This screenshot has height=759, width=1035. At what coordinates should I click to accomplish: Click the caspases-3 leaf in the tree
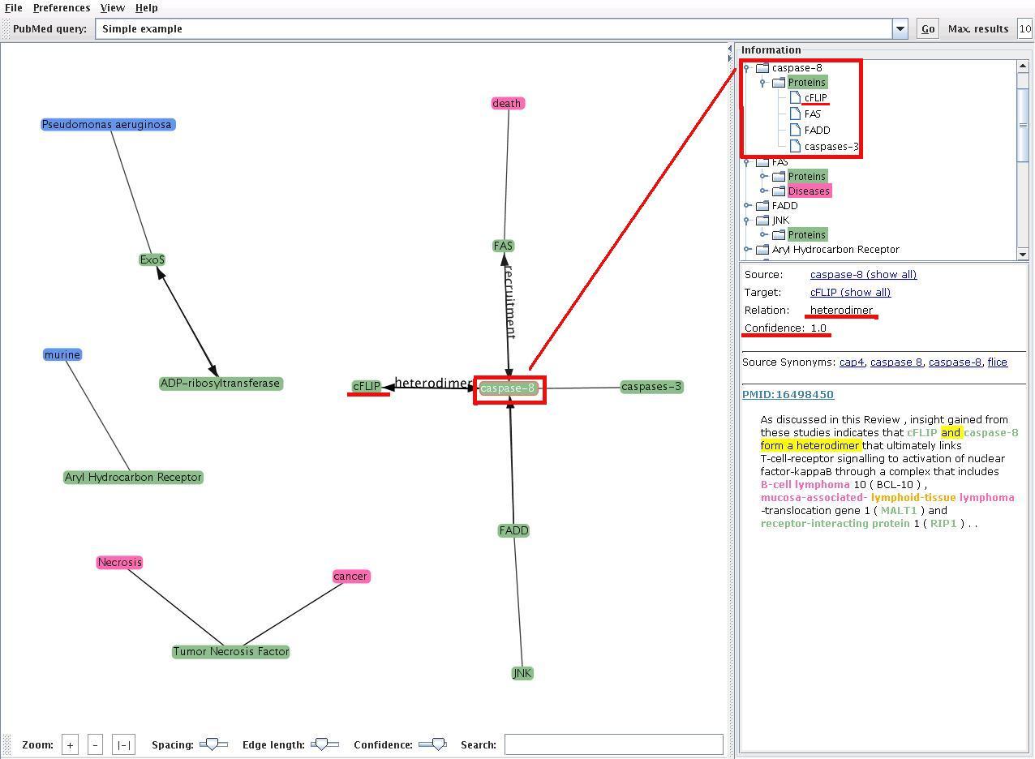coord(831,147)
